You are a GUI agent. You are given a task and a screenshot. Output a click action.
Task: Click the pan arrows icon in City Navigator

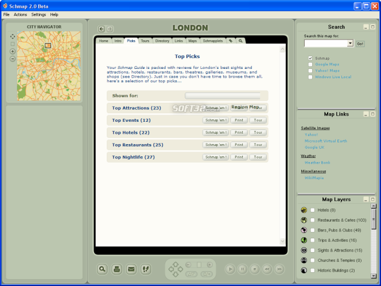[13, 37]
